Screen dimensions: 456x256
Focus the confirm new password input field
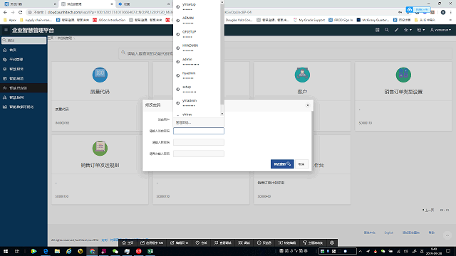coord(199,154)
